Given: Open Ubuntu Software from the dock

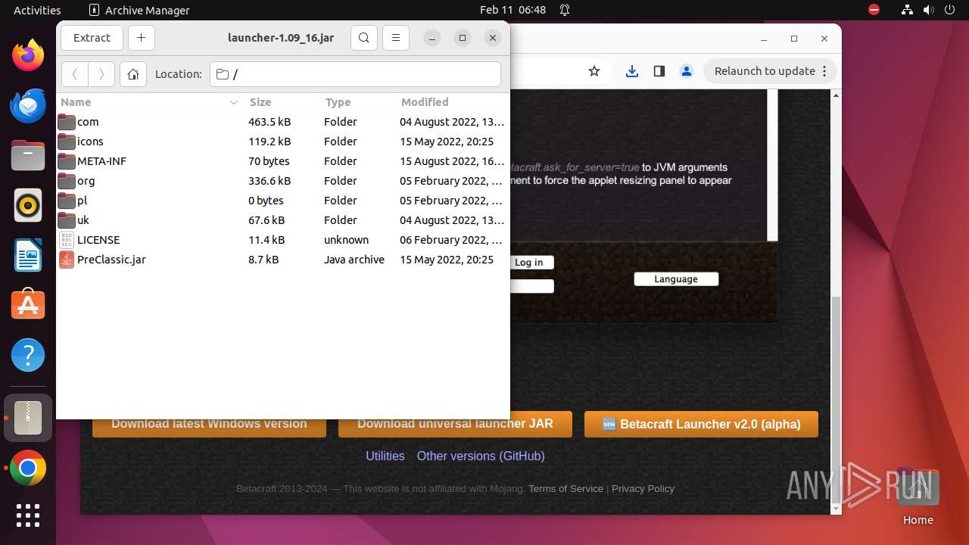Looking at the screenshot, I should (28, 305).
